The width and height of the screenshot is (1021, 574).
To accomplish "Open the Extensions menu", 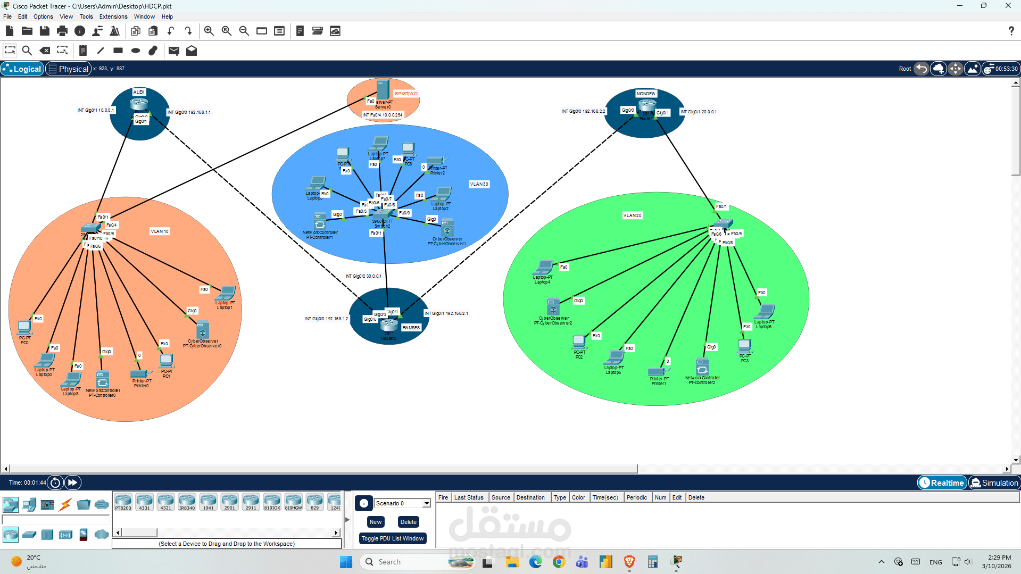I will 113,16.
